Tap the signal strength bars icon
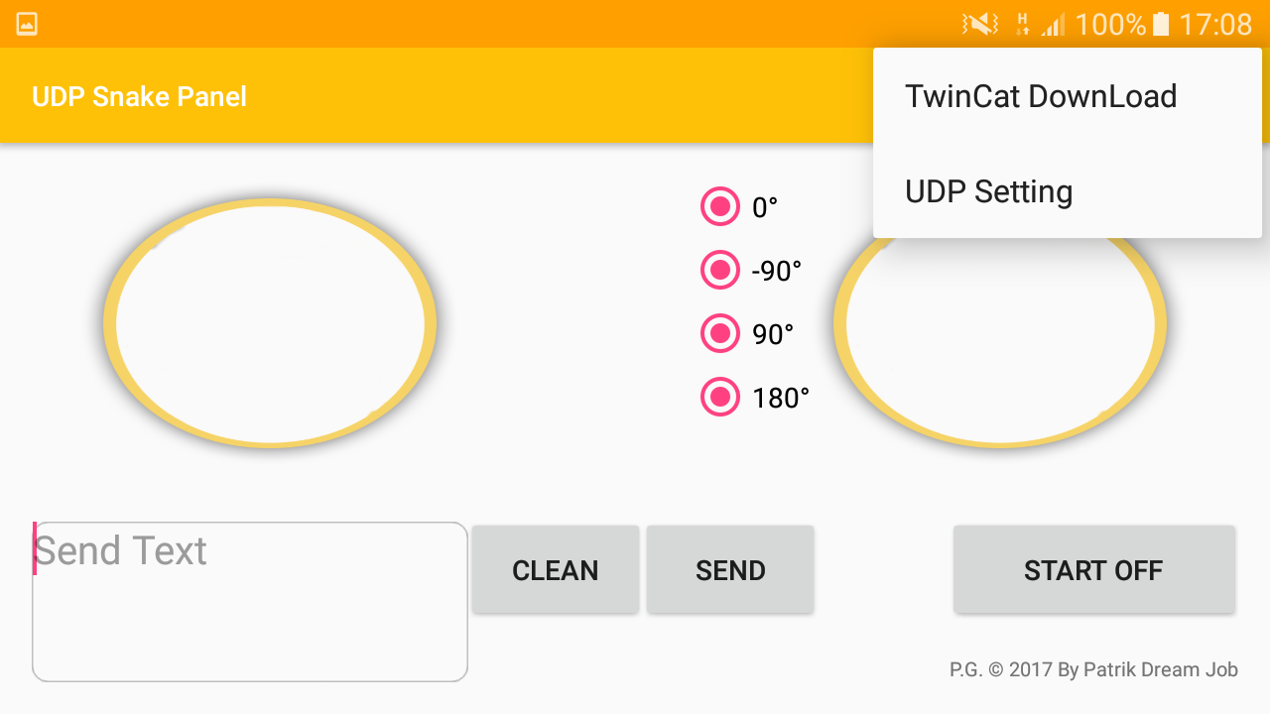 point(1053,24)
